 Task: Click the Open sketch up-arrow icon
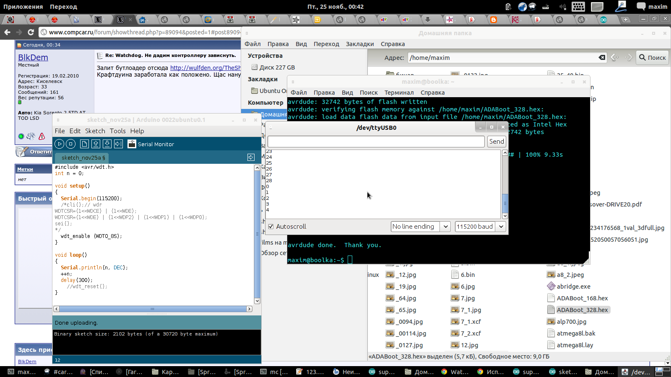(x=96, y=144)
